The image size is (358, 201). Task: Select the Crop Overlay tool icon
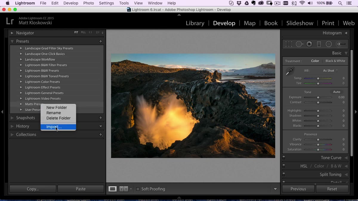tap(288, 44)
